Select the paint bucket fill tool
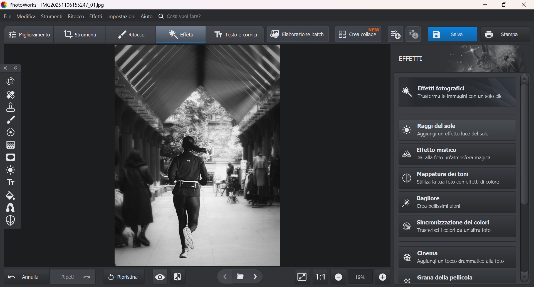Screen dimensions: 534x287 click(11, 196)
